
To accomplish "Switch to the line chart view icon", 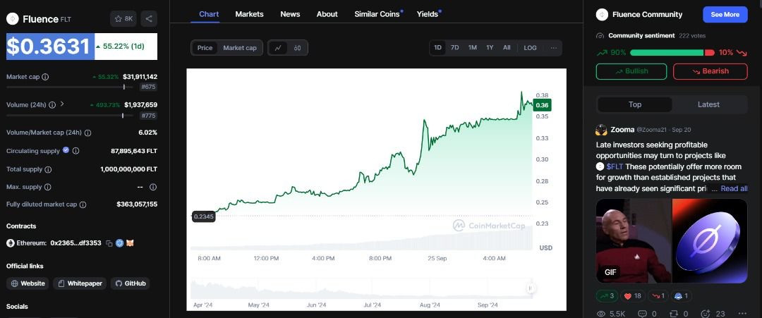I will (278, 48).
